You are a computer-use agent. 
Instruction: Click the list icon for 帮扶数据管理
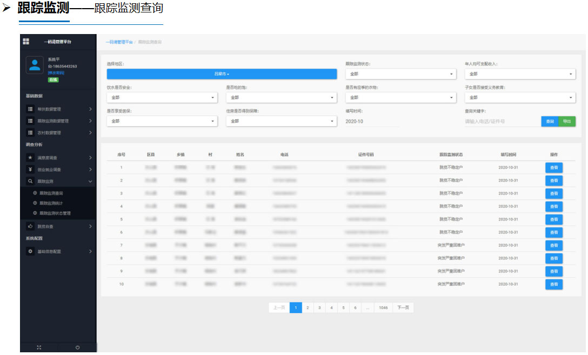point(30,109)
